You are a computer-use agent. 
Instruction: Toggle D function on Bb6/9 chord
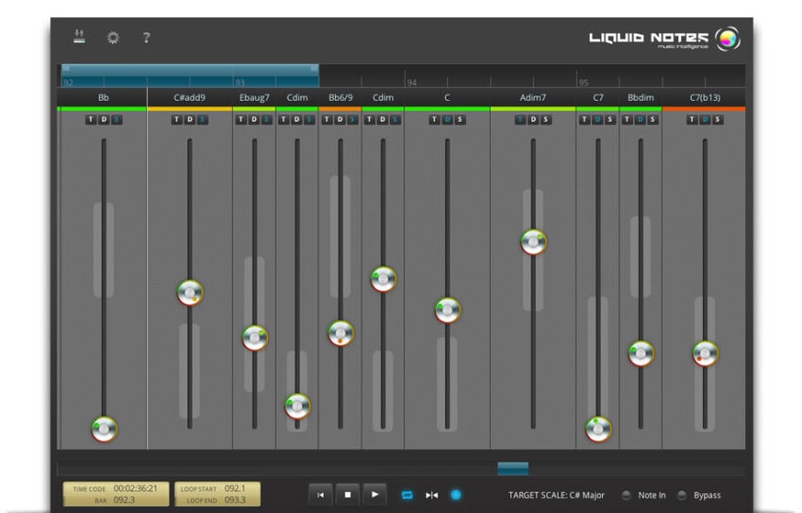coord(340,120)
